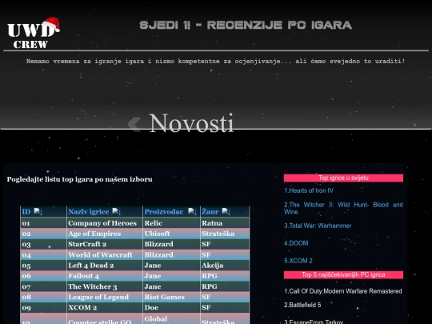Click the left chevron arrow beside Novosti
Screen dimensions: 432x324
point(134,124)
